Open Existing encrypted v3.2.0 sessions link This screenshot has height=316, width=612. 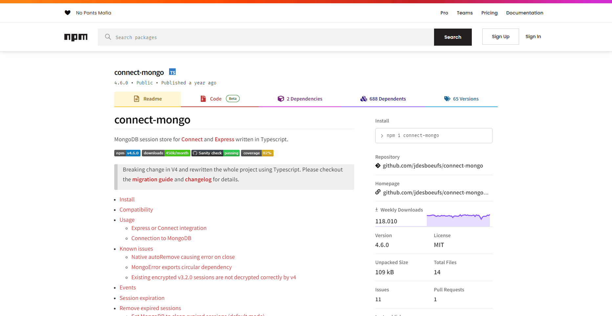tap(214, 277)
